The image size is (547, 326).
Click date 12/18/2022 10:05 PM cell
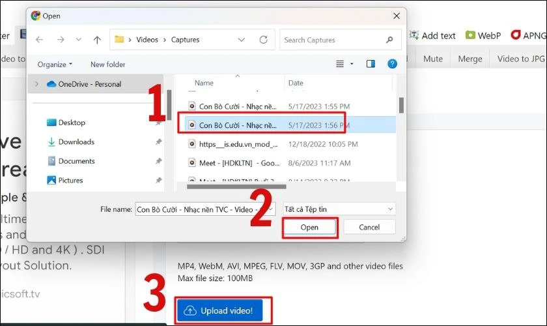pyautogui.click(x=323, y=144)
